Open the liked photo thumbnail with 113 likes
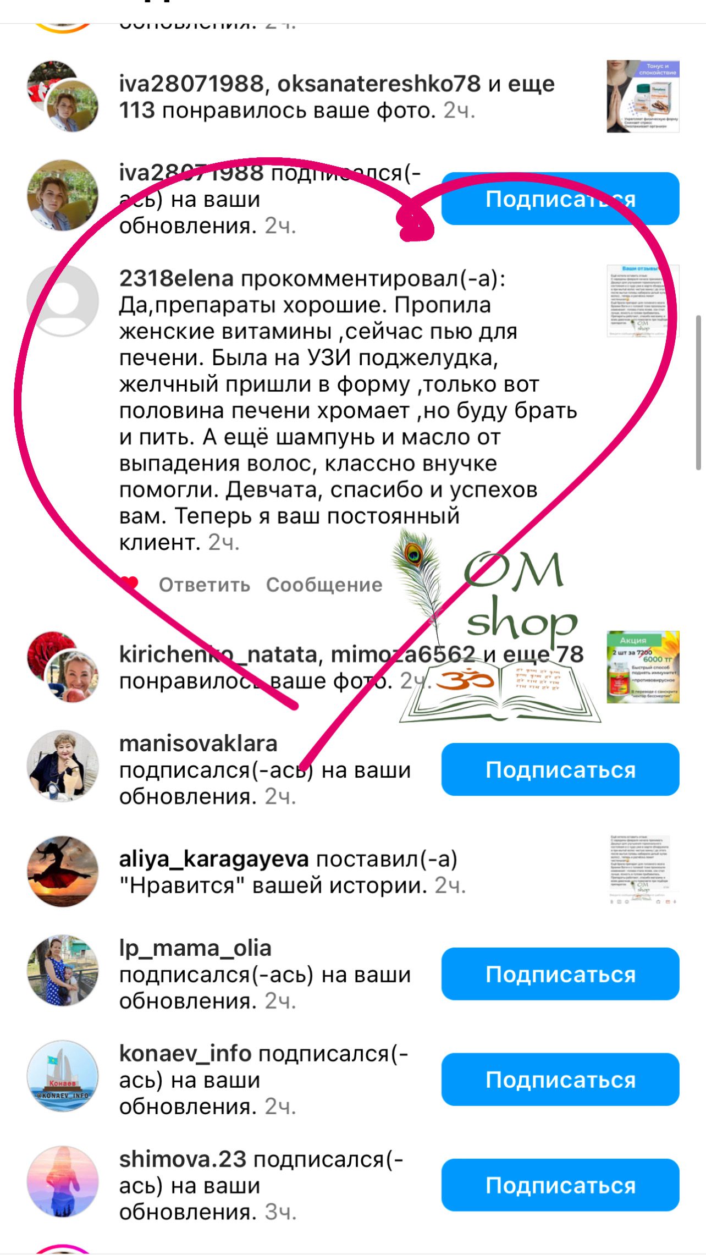Viewport: 706px width, 1255px height. 643,96
